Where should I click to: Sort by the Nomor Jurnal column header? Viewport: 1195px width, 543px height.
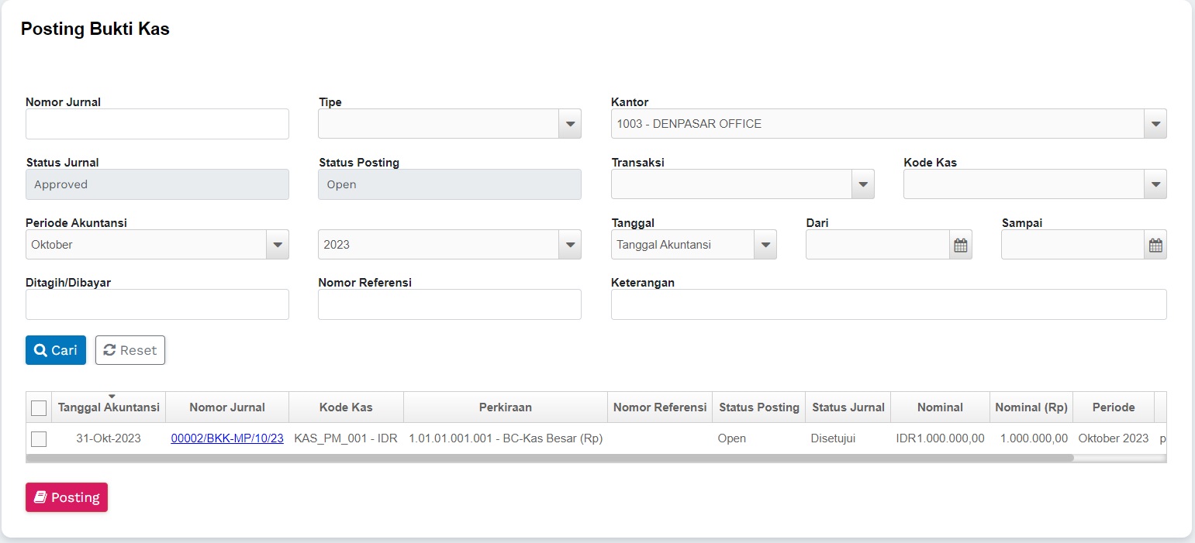pos(227,407)
